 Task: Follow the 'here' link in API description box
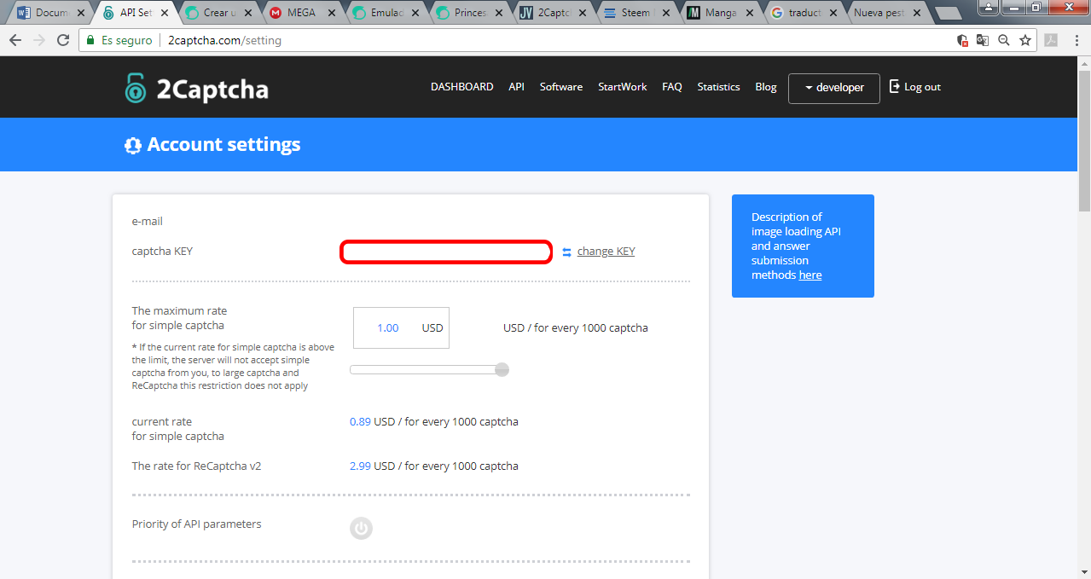810,275
